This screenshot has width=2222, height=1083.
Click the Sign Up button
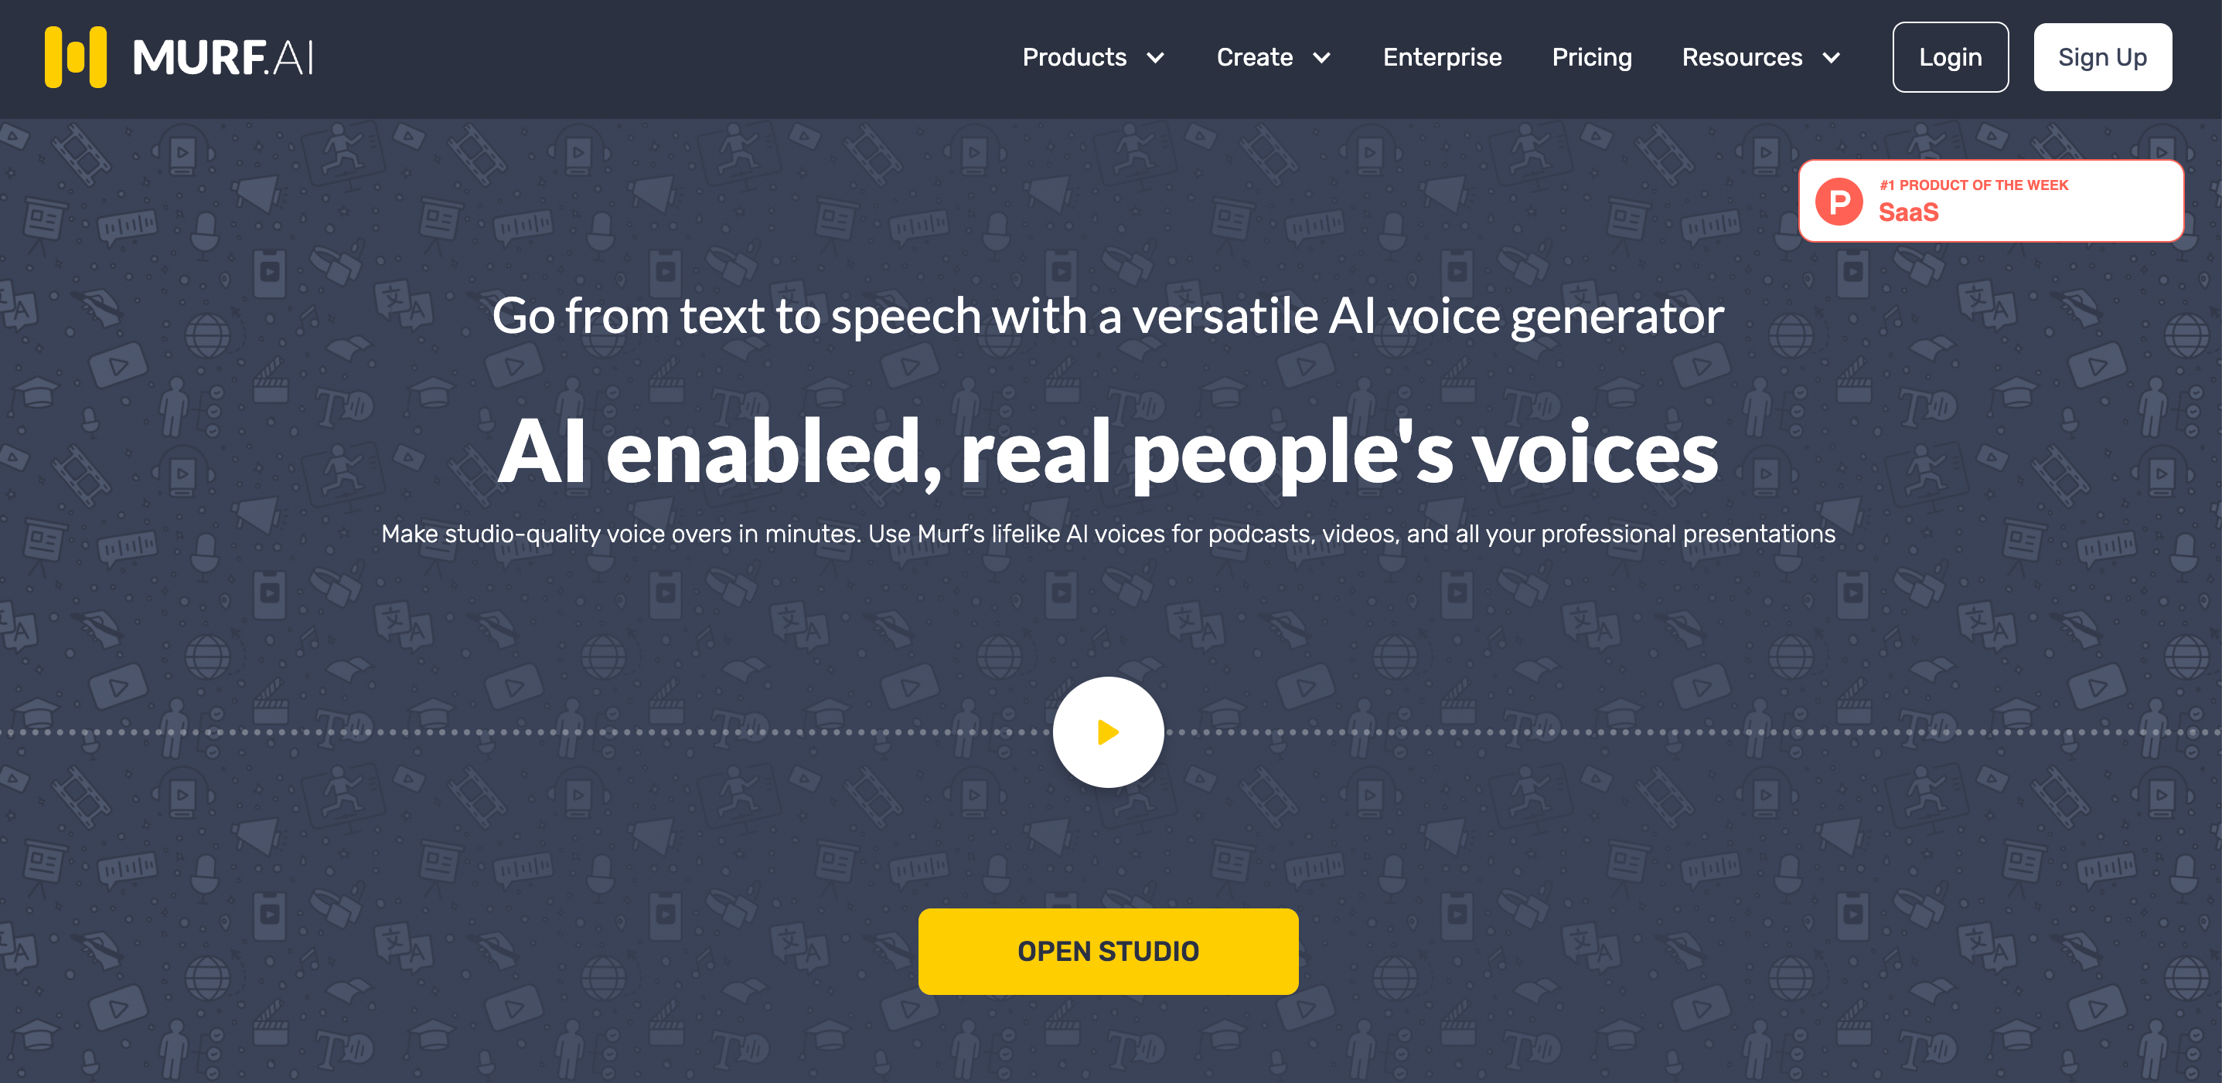click(x=2104, y=56)
